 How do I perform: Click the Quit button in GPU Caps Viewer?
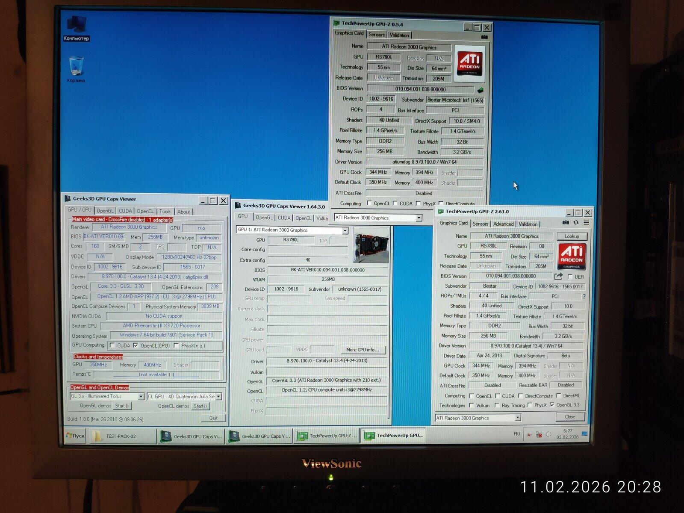point(213,418)
